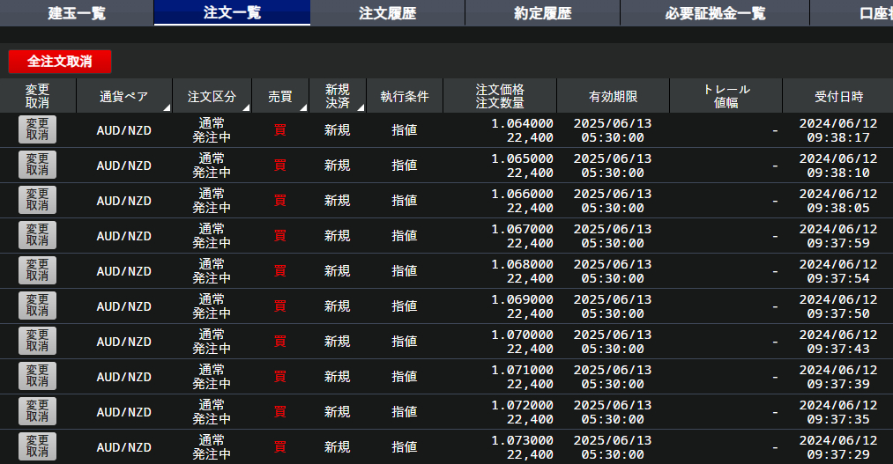Click the received time 09:37:43
893x464 pixels.
(838, 350)
